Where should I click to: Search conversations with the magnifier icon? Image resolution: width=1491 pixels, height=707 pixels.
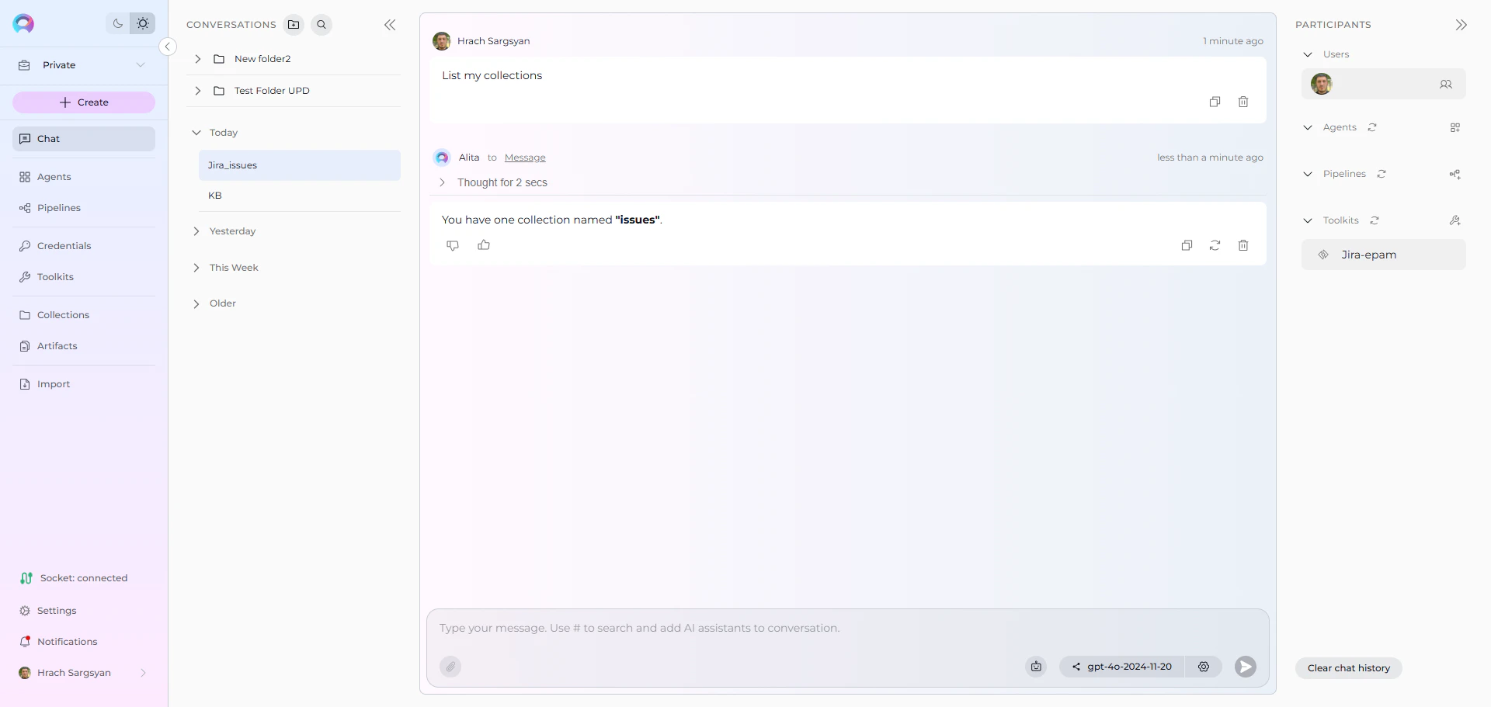321,24
